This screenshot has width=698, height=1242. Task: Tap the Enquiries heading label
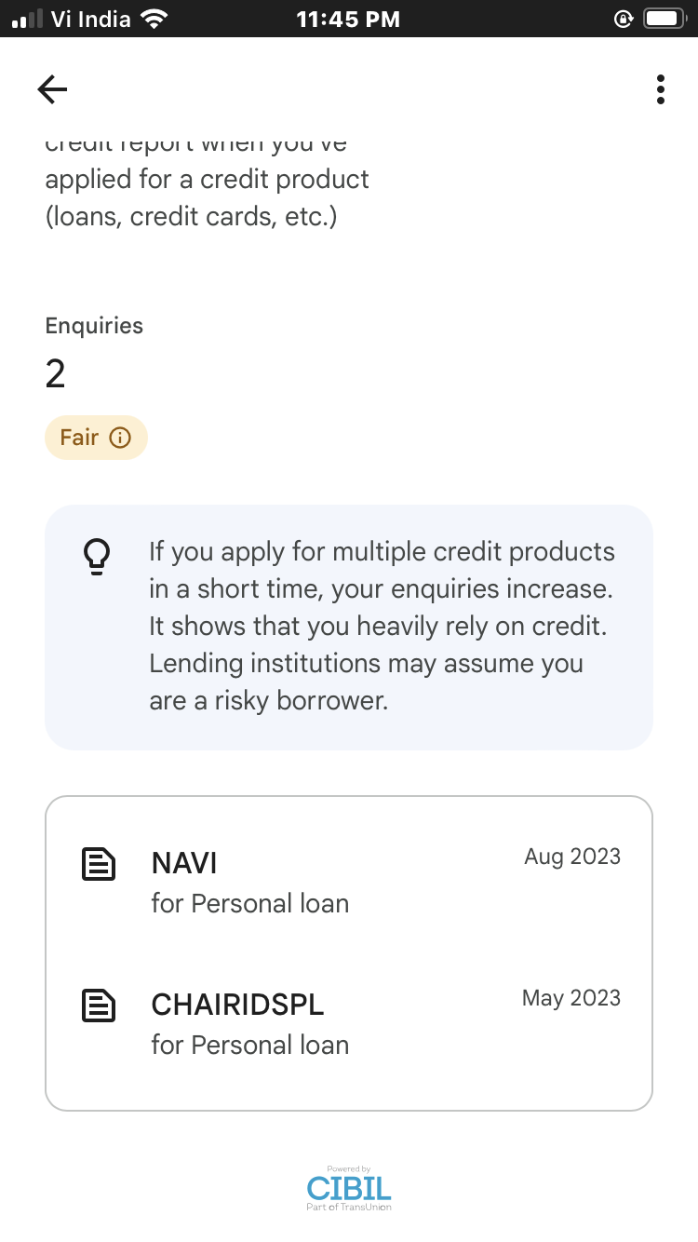coord(94,326)
